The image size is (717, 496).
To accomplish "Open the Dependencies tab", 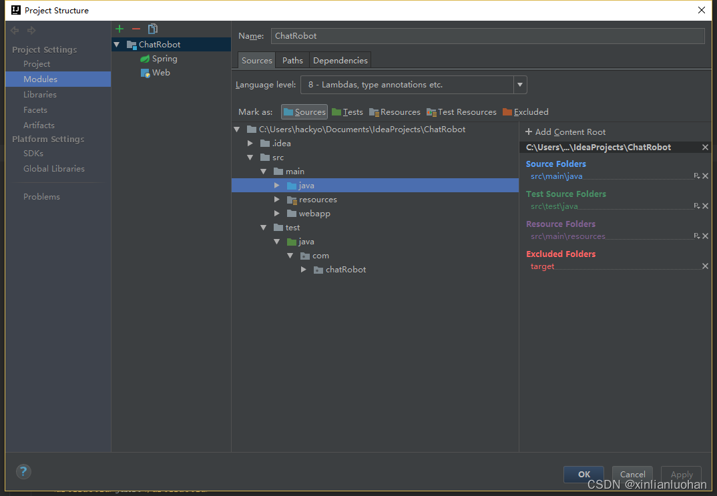I will pos(340,59).
